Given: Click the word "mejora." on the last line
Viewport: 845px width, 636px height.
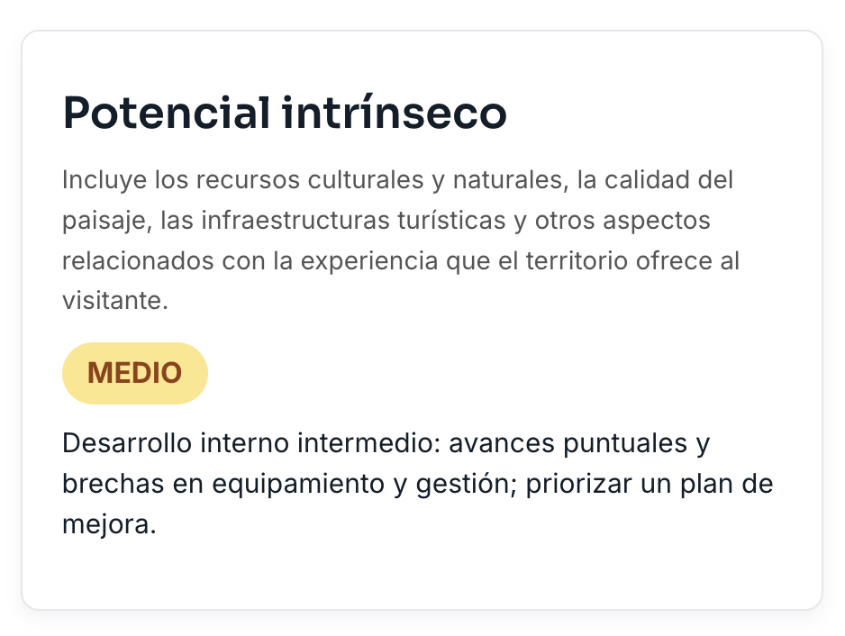Looking at the screenshot, I should click(109, 525).
